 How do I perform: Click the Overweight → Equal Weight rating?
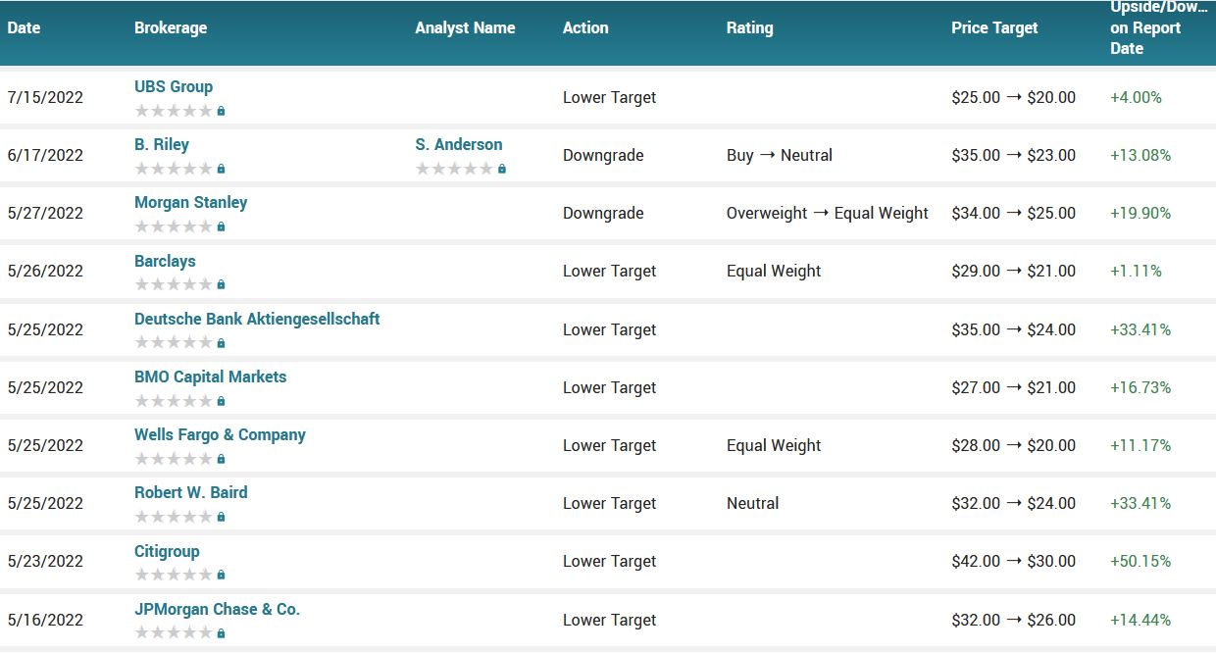828,213
